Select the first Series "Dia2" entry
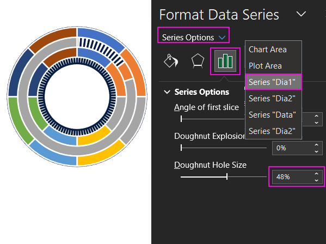This screenshot has width=326, height=244. 272,99
